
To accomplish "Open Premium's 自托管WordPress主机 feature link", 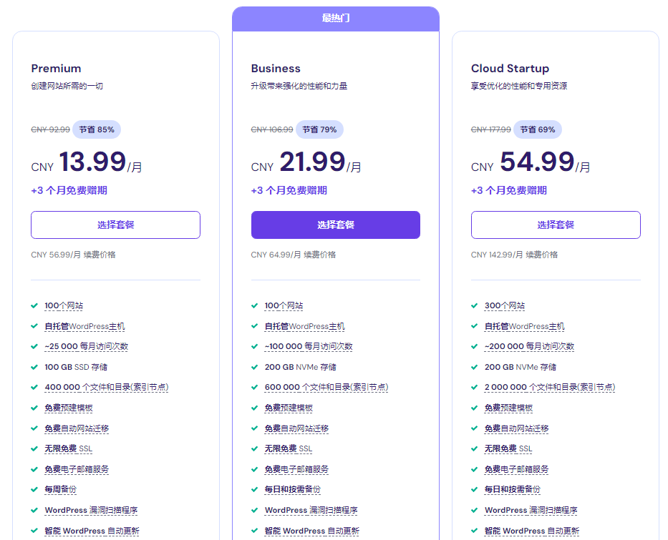I will coord(84,326).
